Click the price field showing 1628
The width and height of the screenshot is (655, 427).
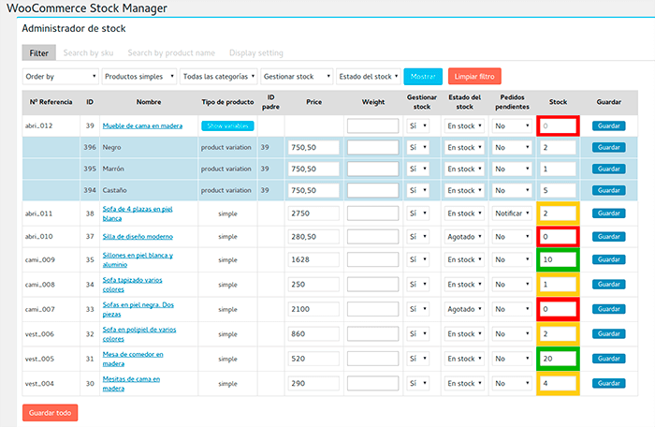pos(313,259)
